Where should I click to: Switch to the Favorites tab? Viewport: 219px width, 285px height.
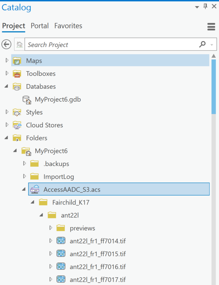point(68,26)
